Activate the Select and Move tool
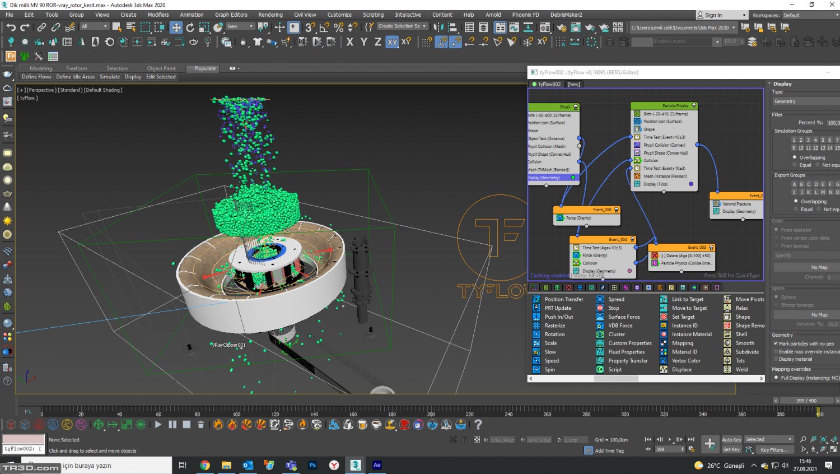The height and width of the screenshot is (474, 840). (x=176, y=27)
